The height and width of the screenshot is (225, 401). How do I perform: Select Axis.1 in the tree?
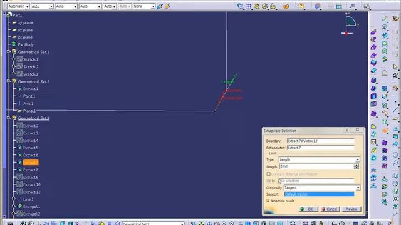click(x=28, y=104)
